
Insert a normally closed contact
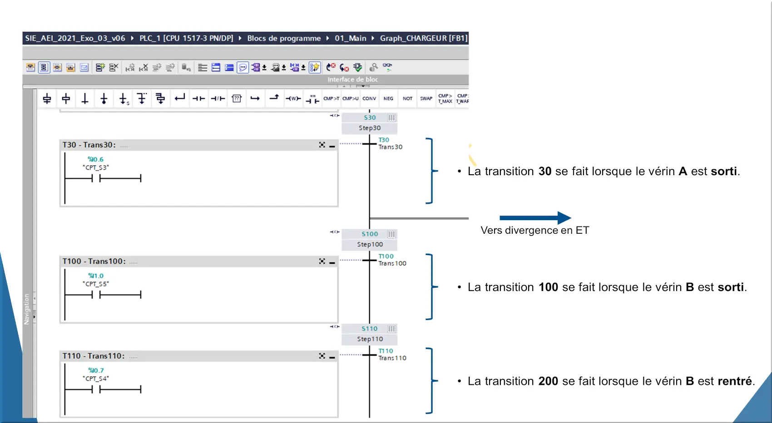[x=218, y=98]
